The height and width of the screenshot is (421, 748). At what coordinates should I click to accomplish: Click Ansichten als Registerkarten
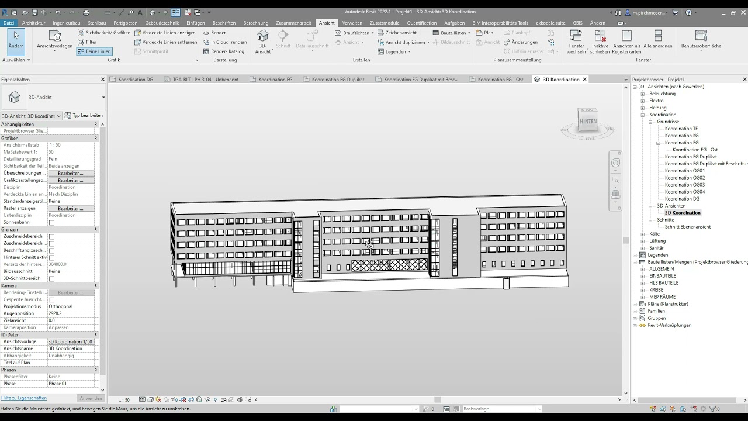tap(626, 41)
